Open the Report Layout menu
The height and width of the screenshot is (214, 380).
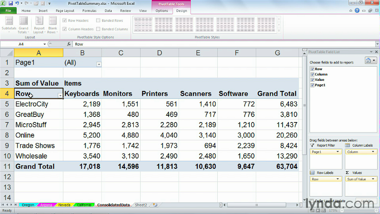point(39,25)
